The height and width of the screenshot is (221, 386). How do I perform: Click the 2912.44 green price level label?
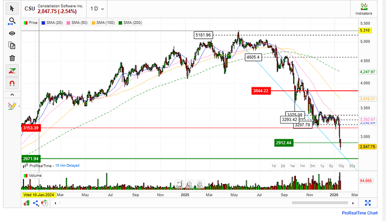(284, 143)
